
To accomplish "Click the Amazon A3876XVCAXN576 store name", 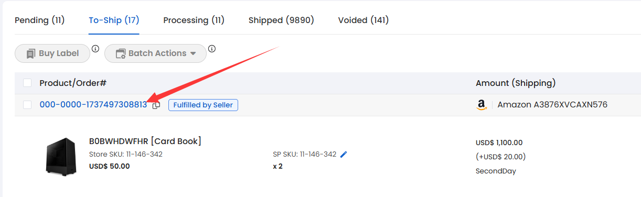I will (x=552, y=105).
